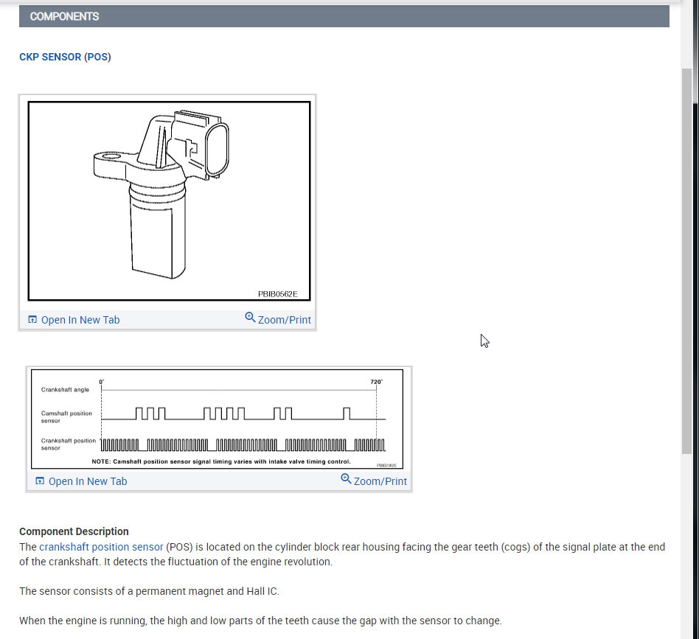Click the sentence starting 'When the engine is running'
699x639 pixels.
pyautogui.click(x=260, y=621)
